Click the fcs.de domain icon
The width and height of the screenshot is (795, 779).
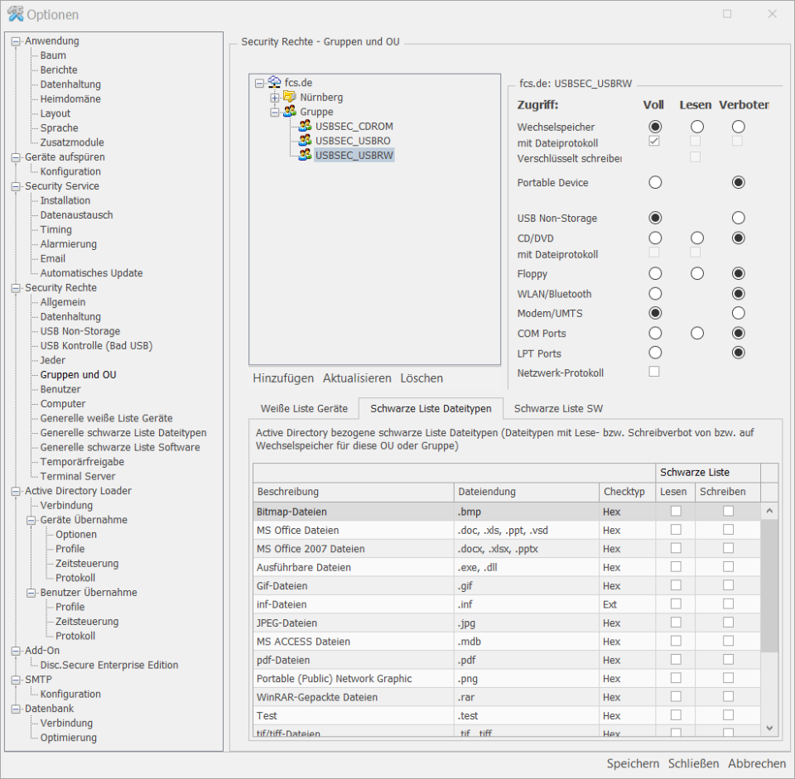pyautogui.click(x=273, y=82)
